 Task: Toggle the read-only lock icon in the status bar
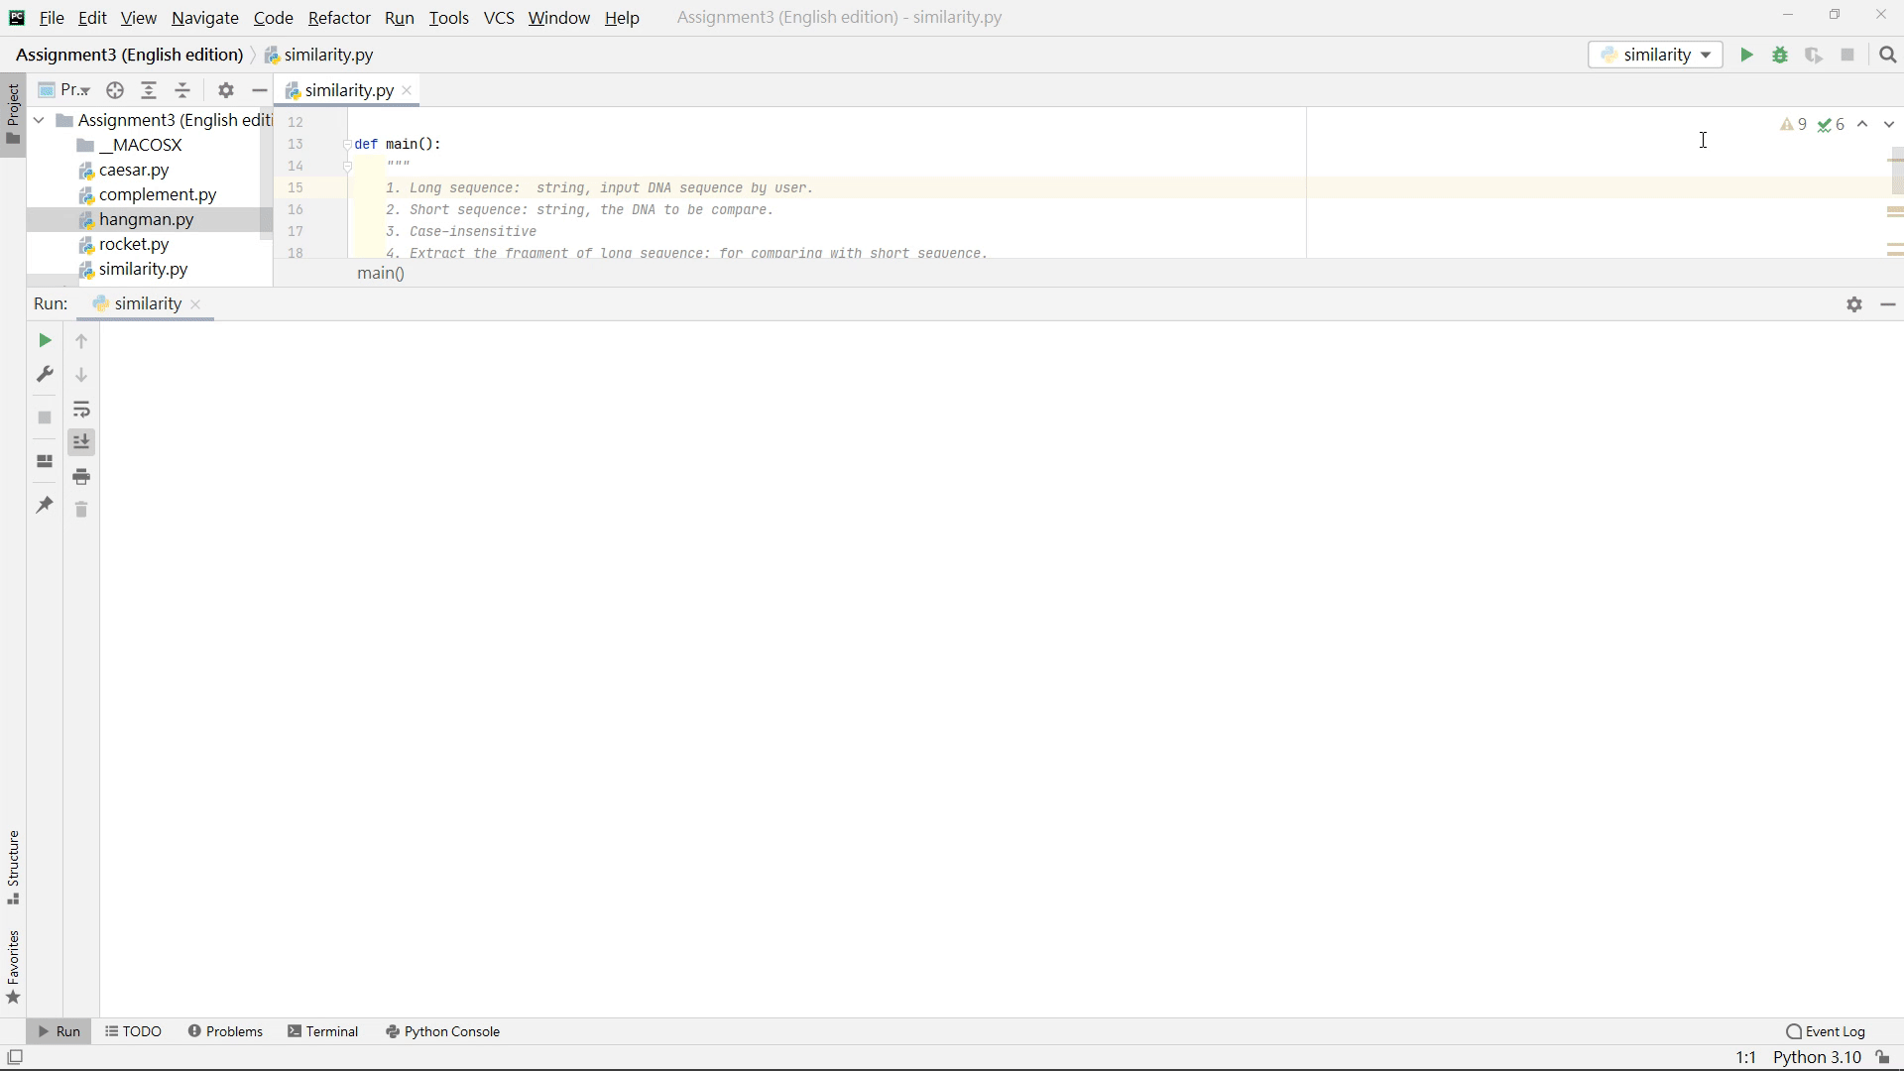pyautogui.click(x=1882, y=1057)
